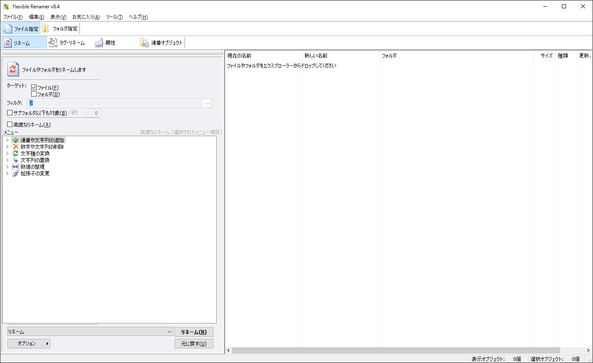593x363 pixels.
Task: Open the フィルタ dropdown list
Action: pos(208,103)
